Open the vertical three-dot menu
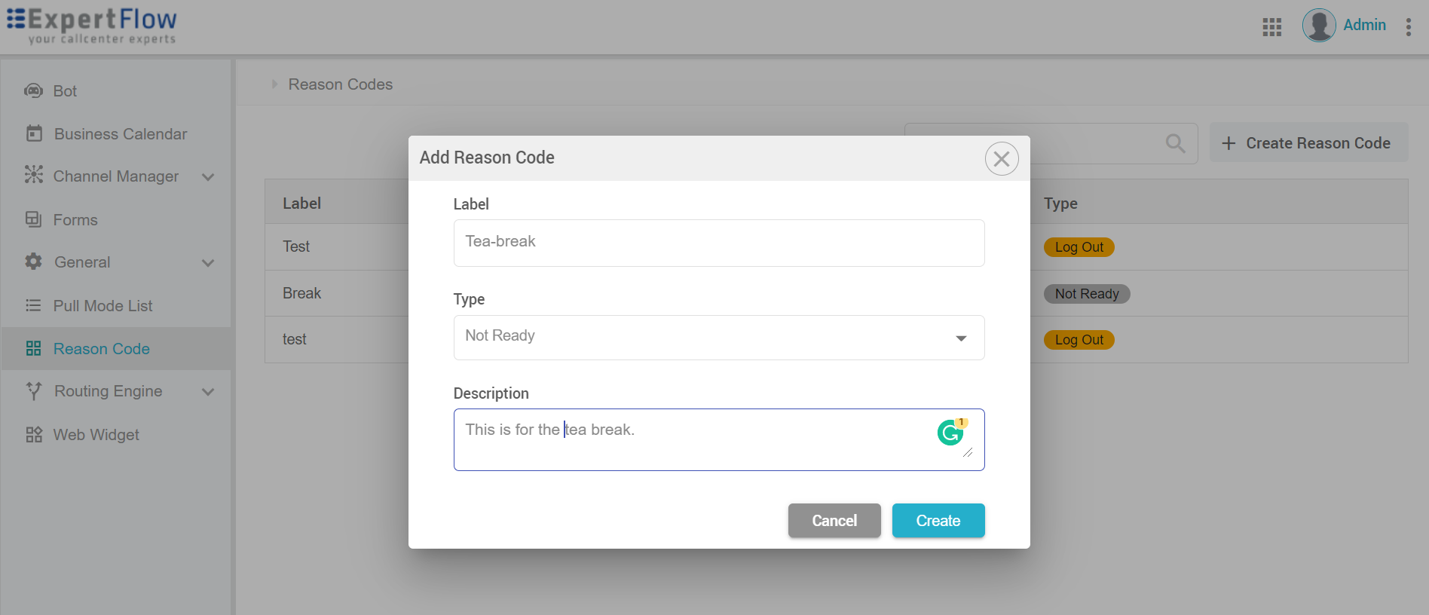Screen dimensions: 1429x615 pos(1408,27)
